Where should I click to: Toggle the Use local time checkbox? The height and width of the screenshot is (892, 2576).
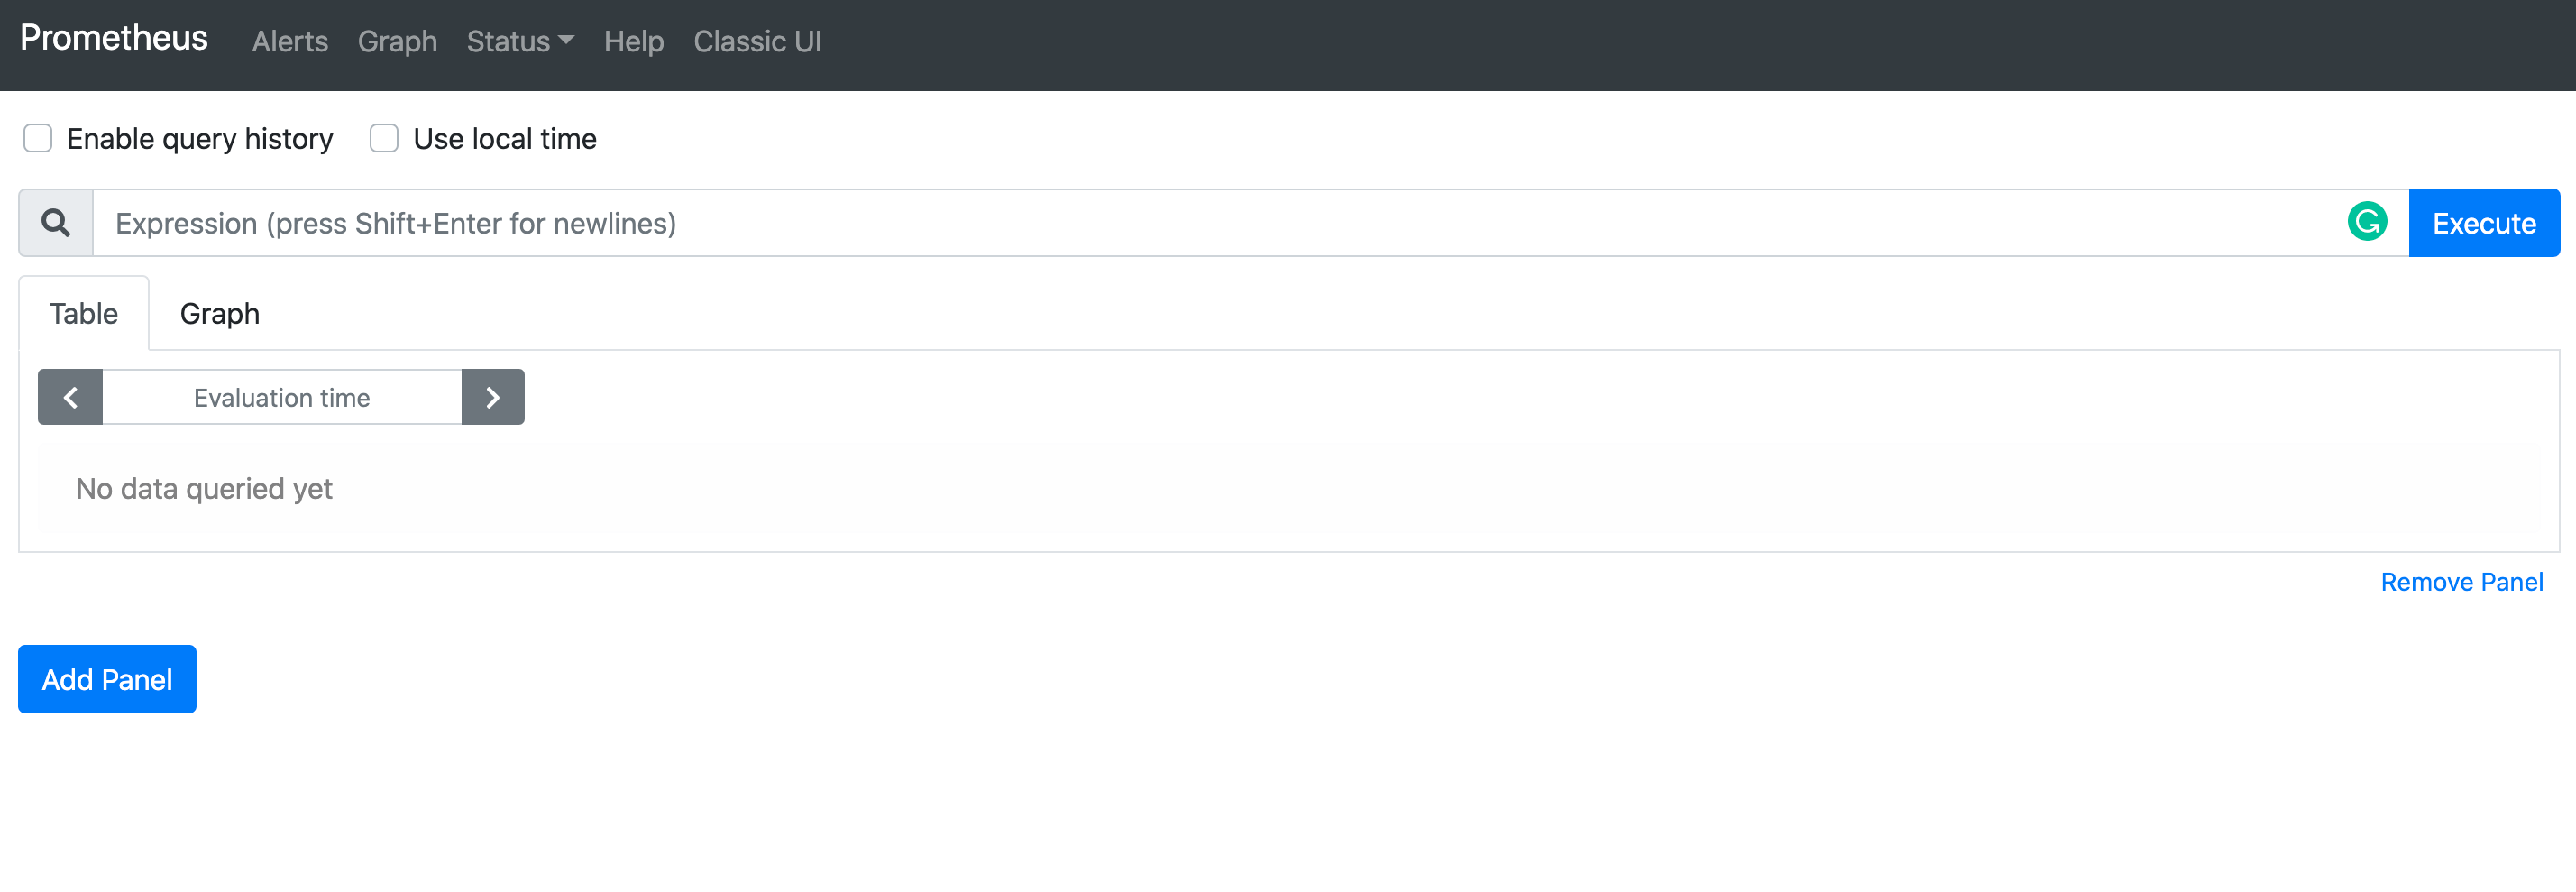click(384, 139)
